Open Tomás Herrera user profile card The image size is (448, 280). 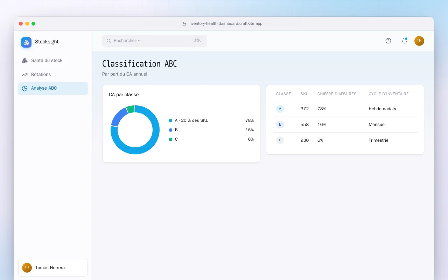coord(53,268)
